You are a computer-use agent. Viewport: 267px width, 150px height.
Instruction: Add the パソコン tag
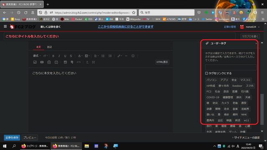click(x=212, y=80)
